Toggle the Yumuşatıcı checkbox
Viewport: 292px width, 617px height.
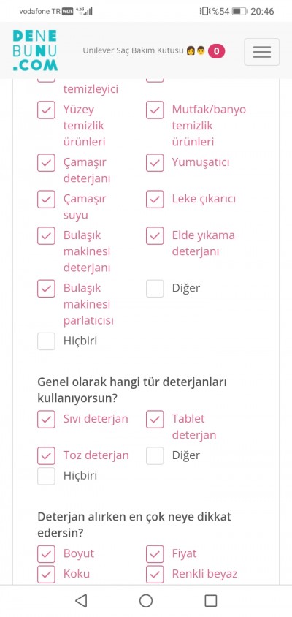point(155,162)
